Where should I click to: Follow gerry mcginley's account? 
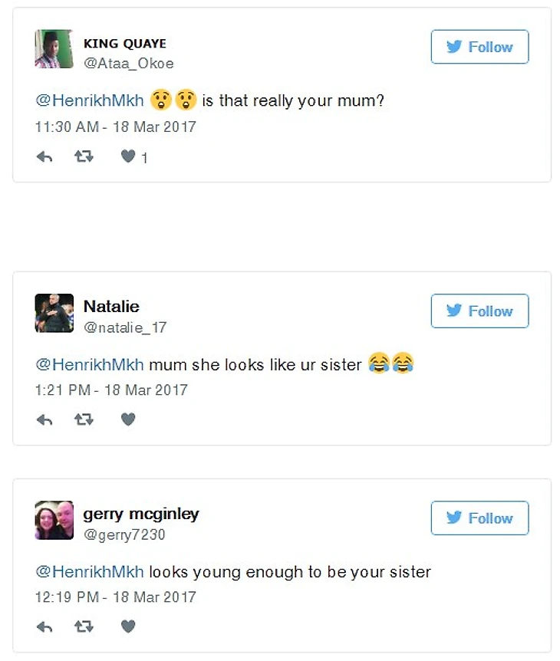tap(479, 518)
